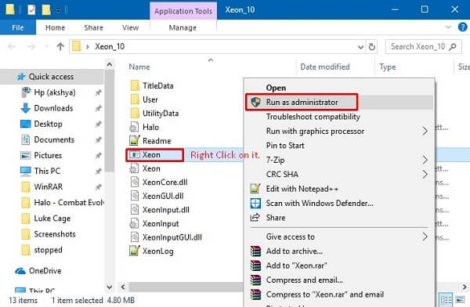
Task: Click the Back navigation arrow
Action: [12, 46]
